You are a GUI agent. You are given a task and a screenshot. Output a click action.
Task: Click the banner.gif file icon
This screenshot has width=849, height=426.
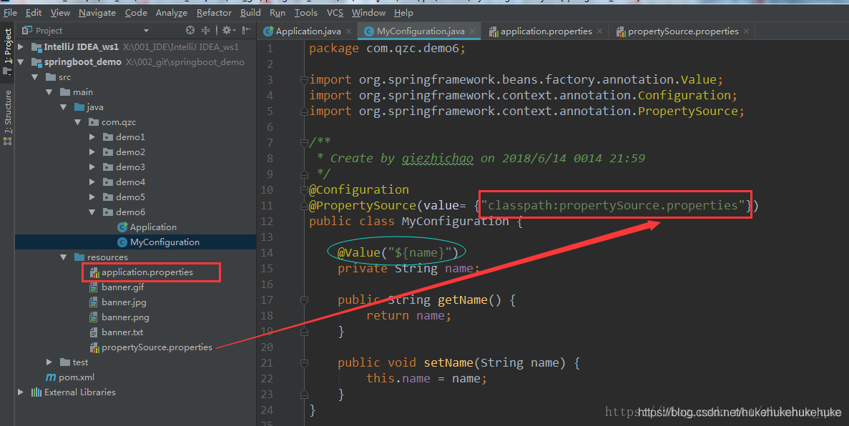(x=94, y=287)
